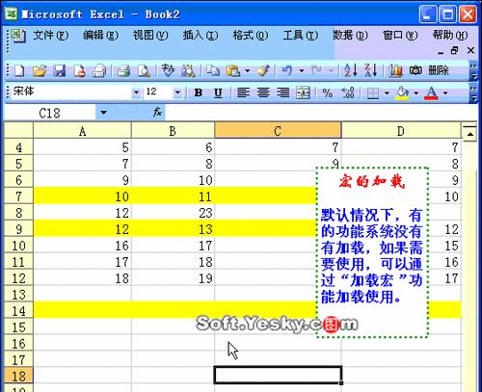This screenshot has height=392, width=482.
Task: Open the 数据(D) menu
Action: coord(350,35)
